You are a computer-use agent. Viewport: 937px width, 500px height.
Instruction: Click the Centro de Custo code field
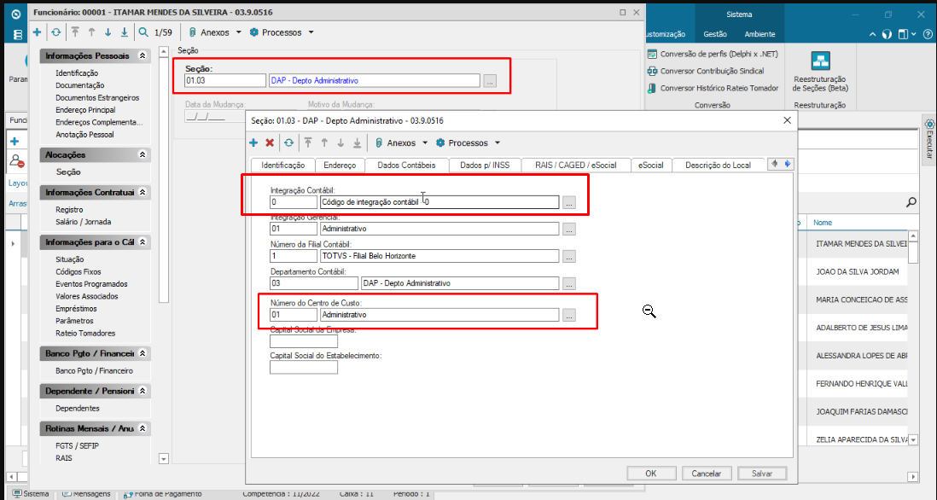pyautogui.click(x=294, y=314)
